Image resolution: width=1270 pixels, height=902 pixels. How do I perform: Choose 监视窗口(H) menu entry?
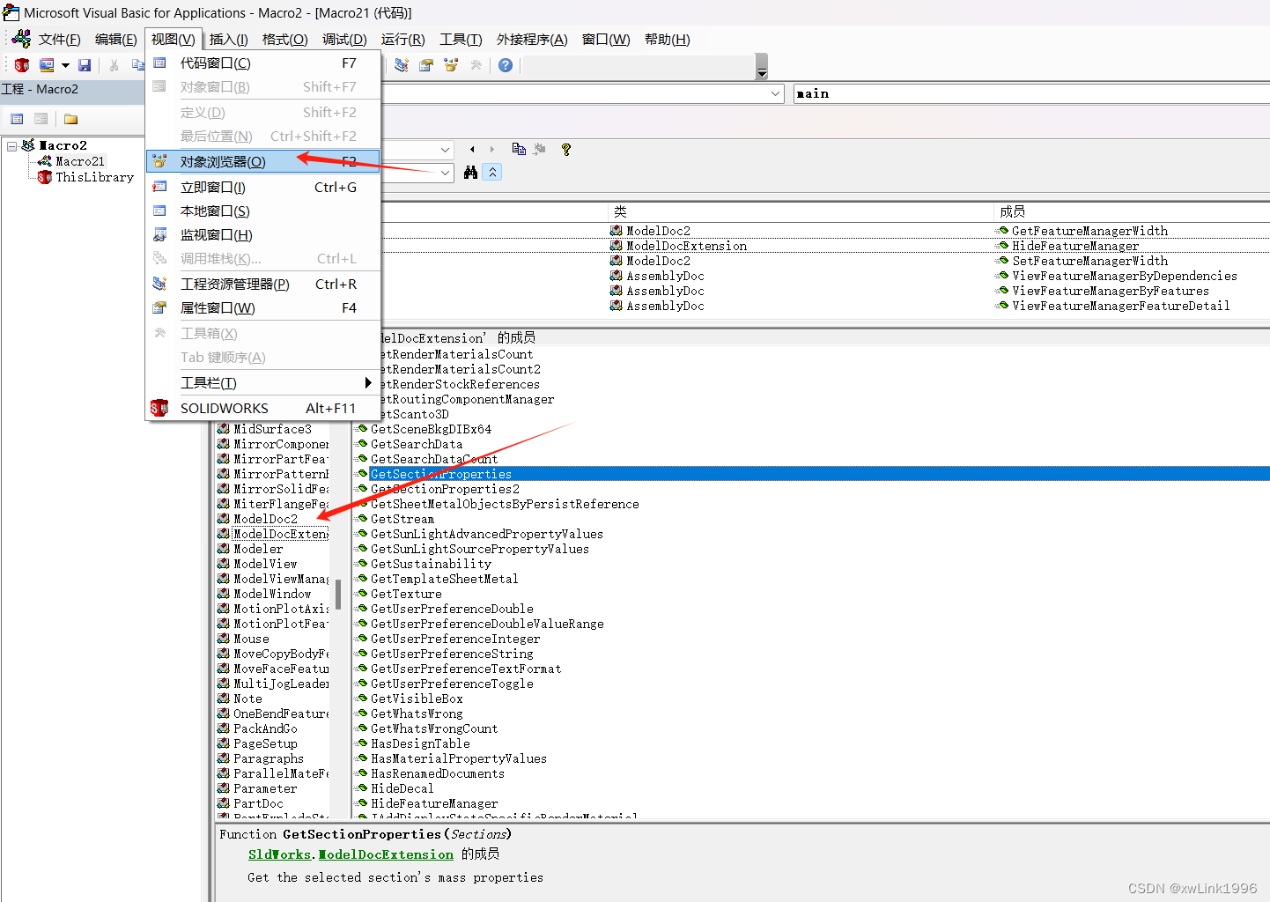point(262,234)
